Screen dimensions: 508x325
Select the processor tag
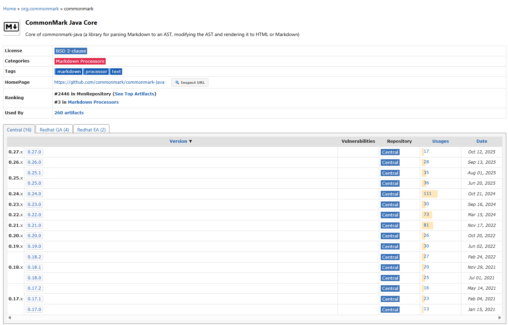point(96,71)
